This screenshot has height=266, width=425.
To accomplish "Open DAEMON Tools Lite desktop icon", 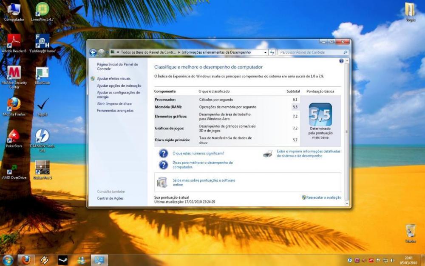I will click(x=42, y=136).
